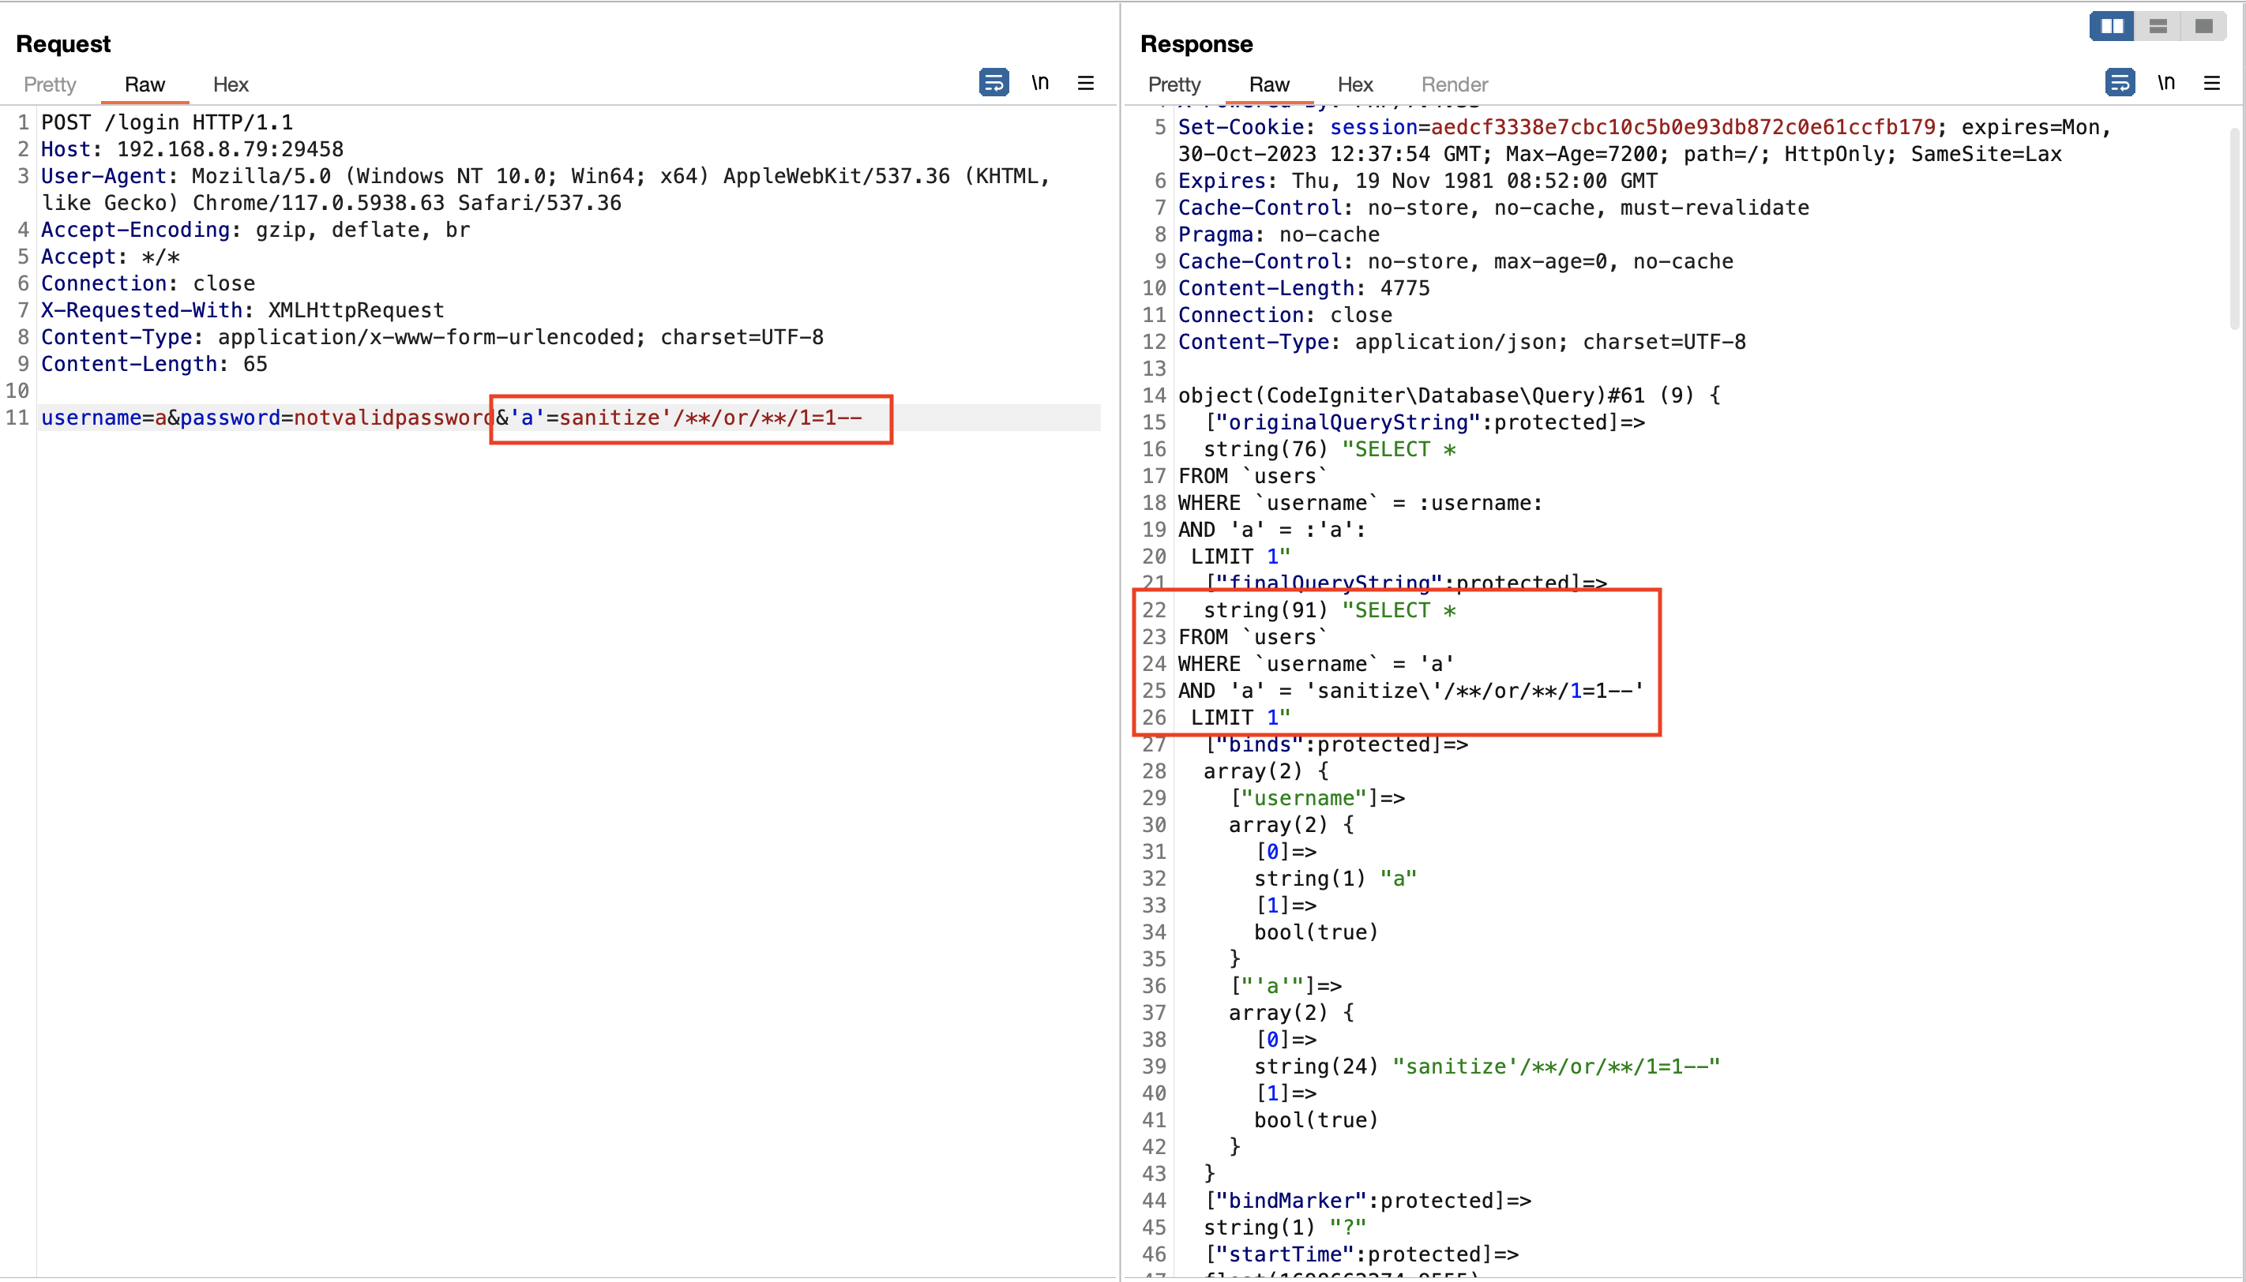Click 'Content-Length: 65' in the request
Image resolution: width=2246 pixels, height=1282 pixels.
[154, 364]
